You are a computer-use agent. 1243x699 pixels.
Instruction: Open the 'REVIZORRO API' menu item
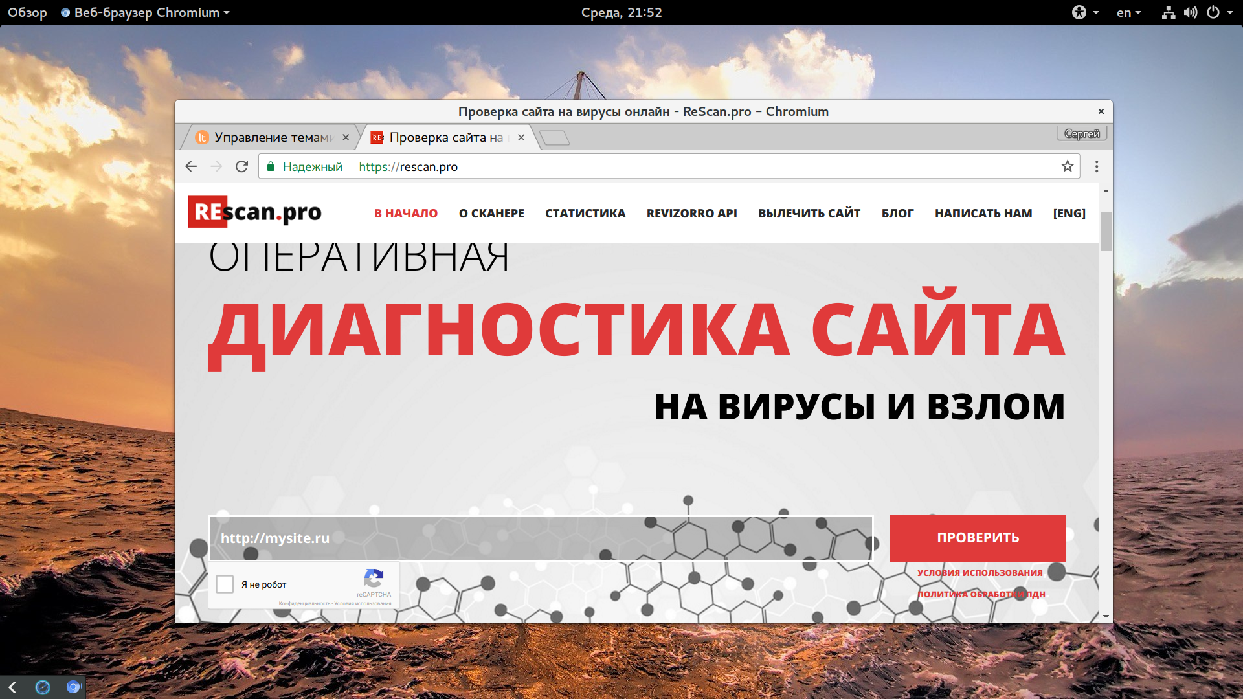pos(691,213)
